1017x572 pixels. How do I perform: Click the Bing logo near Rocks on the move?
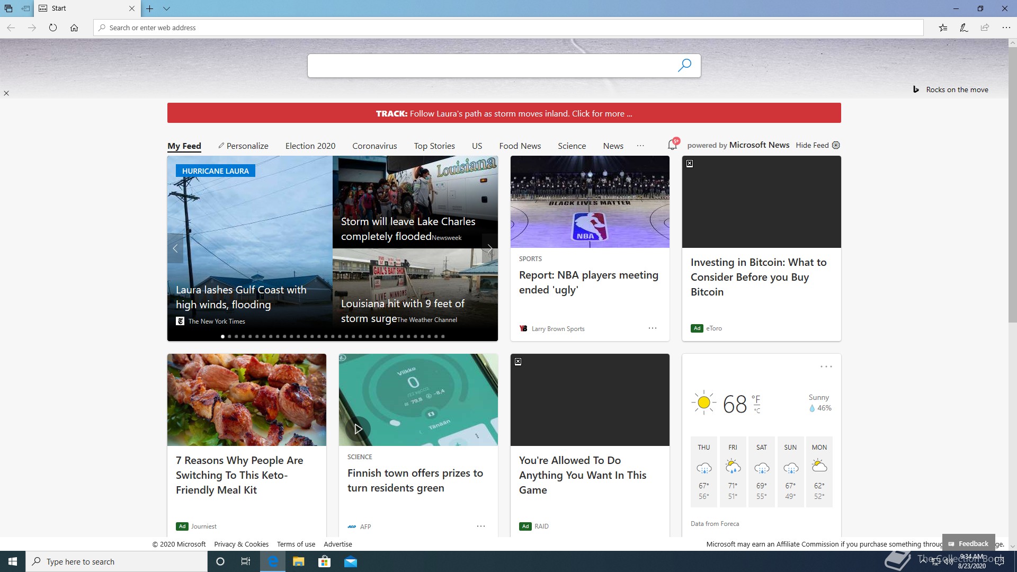[x=916, y=90]
